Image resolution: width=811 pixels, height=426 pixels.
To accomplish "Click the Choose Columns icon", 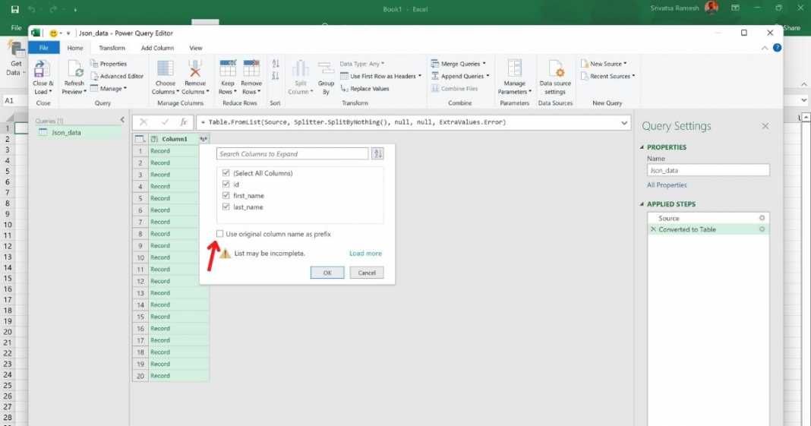I will (165, 69).
